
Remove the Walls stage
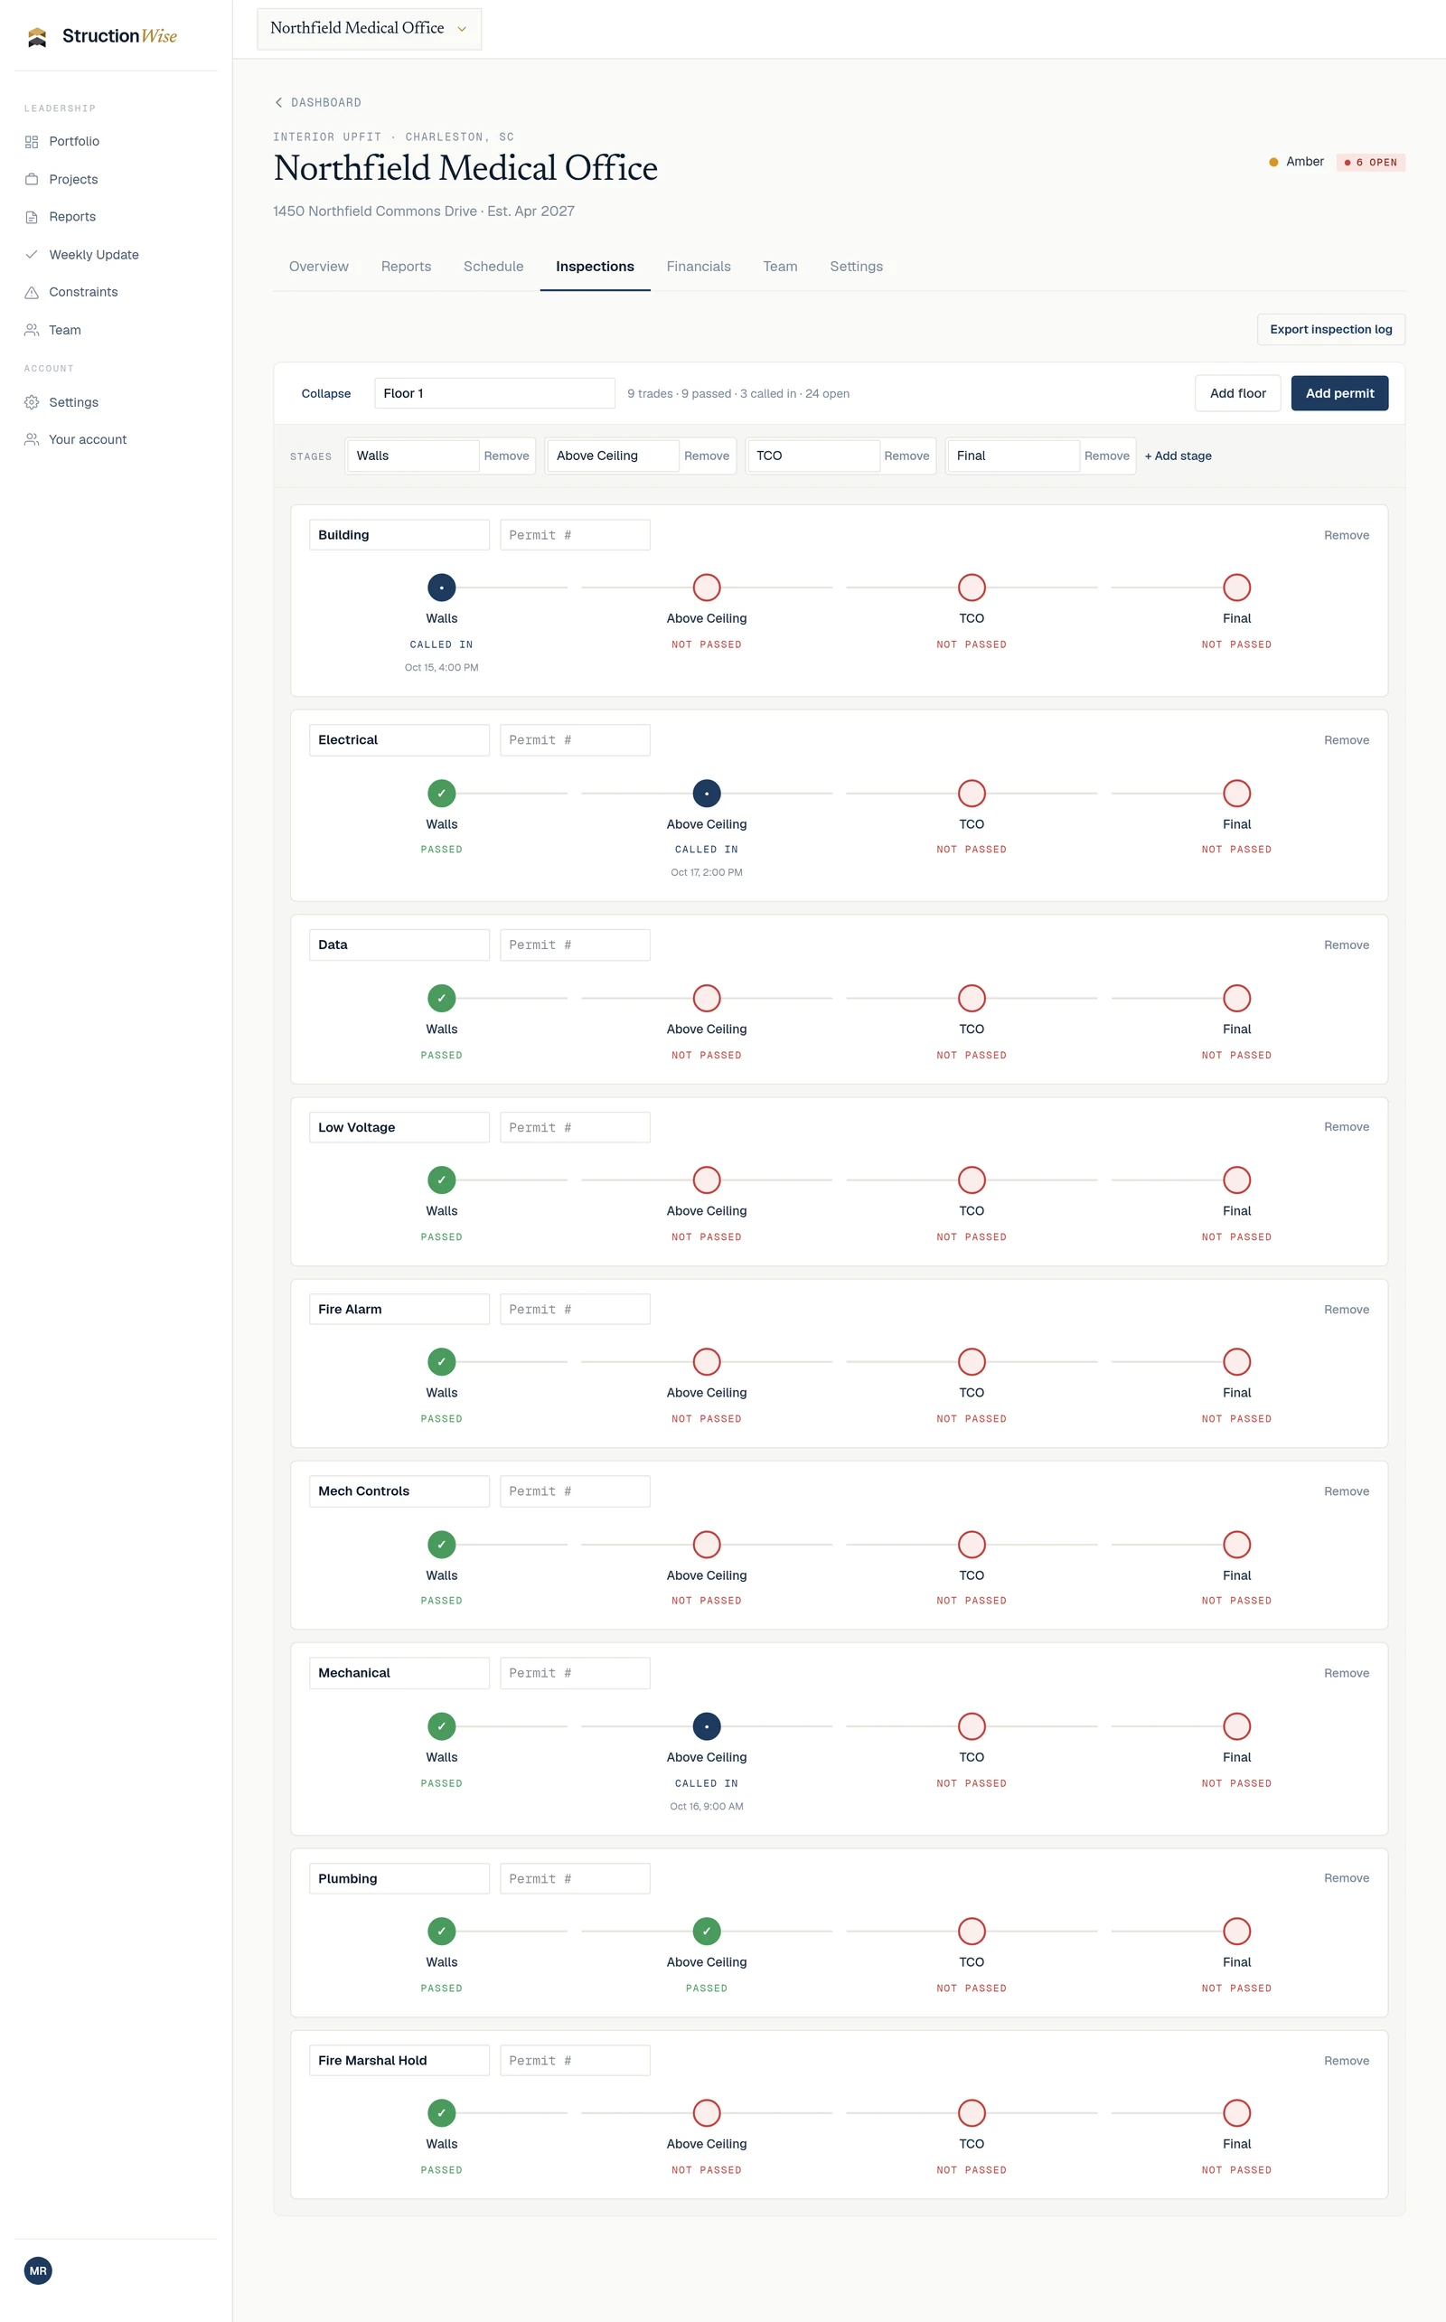click(506, 456)
